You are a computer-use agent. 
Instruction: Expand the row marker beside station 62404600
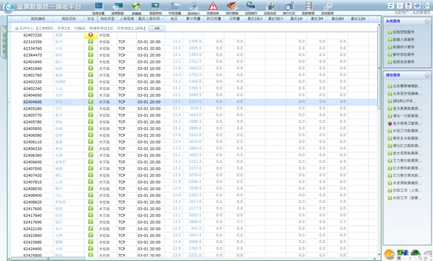click(x=9, y=102)
